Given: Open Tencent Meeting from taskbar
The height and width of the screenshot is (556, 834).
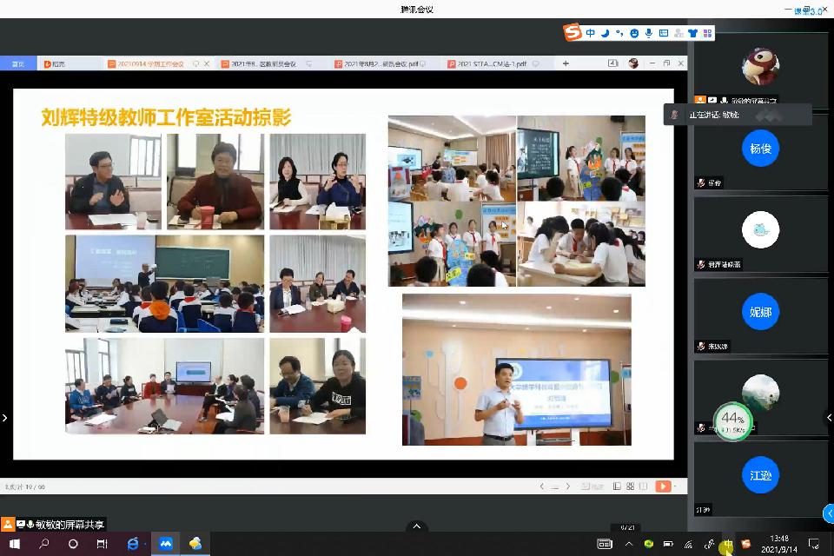Looking at the screenshot, I should (x=165, y=544).
